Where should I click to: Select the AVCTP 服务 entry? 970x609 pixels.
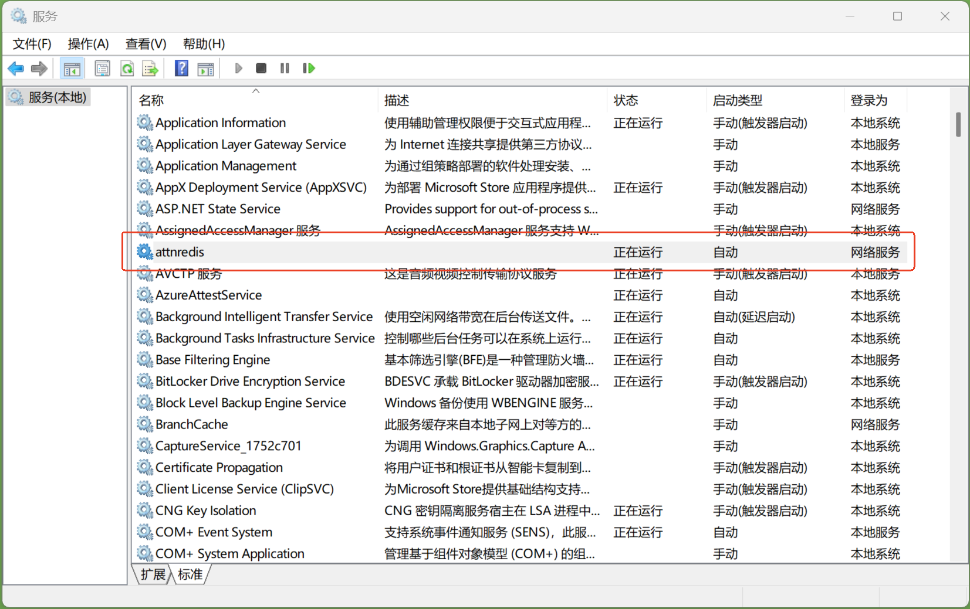188,274
